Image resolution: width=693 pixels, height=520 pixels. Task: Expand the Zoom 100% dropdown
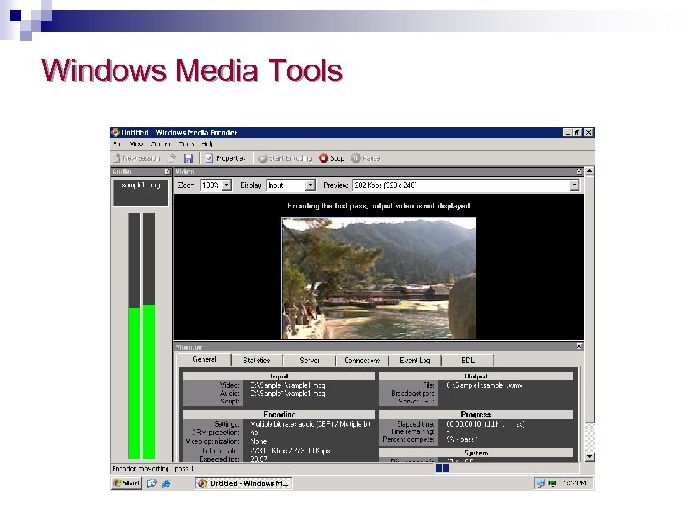[227, 185]
